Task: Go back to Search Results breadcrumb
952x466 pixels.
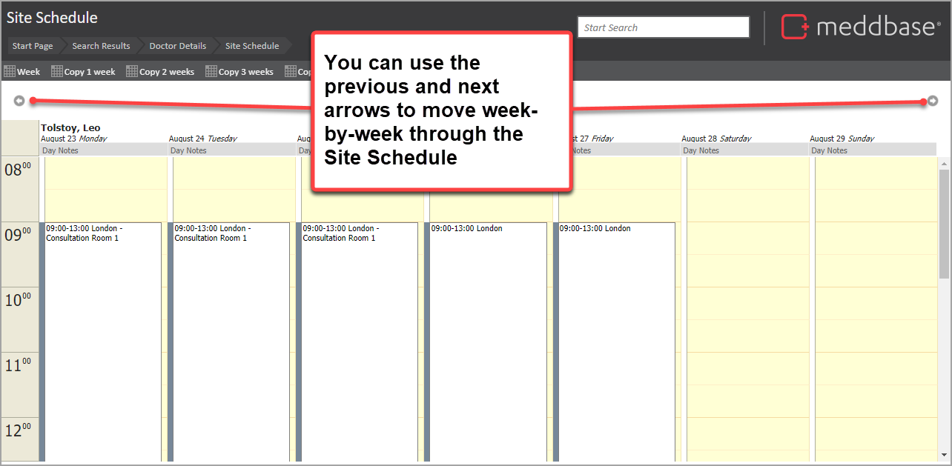Action: [x=101, y=46]
